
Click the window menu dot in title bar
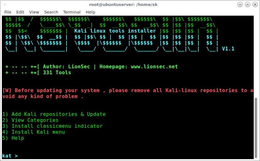5,4
